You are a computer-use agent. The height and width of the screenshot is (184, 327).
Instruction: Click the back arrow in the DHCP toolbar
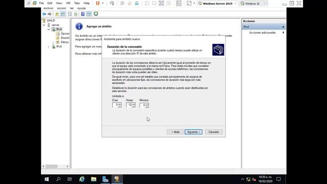tap(44, 14)
